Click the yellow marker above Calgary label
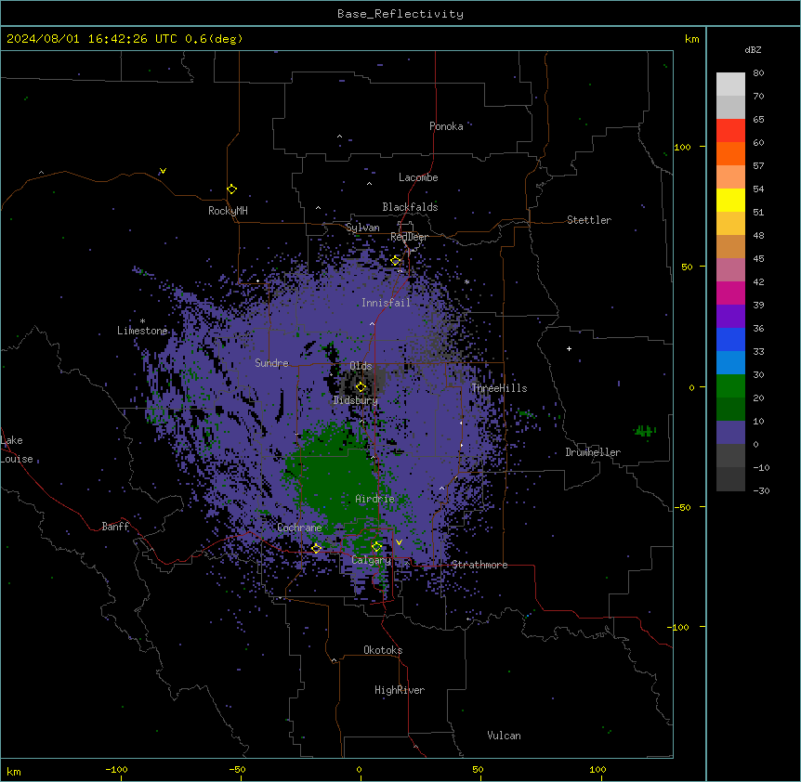Viewport: 801px width, 782px height. coord(376,547)
